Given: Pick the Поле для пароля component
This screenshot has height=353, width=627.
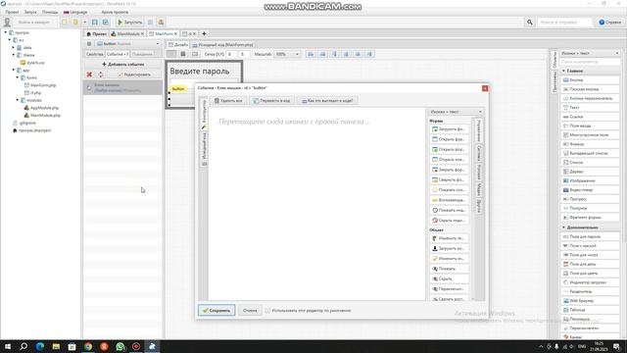Looking at the screenshot, I should (x=590, y=236).
